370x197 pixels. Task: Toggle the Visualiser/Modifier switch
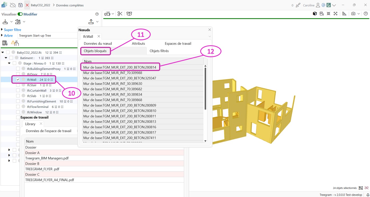[x=20, y=14]
